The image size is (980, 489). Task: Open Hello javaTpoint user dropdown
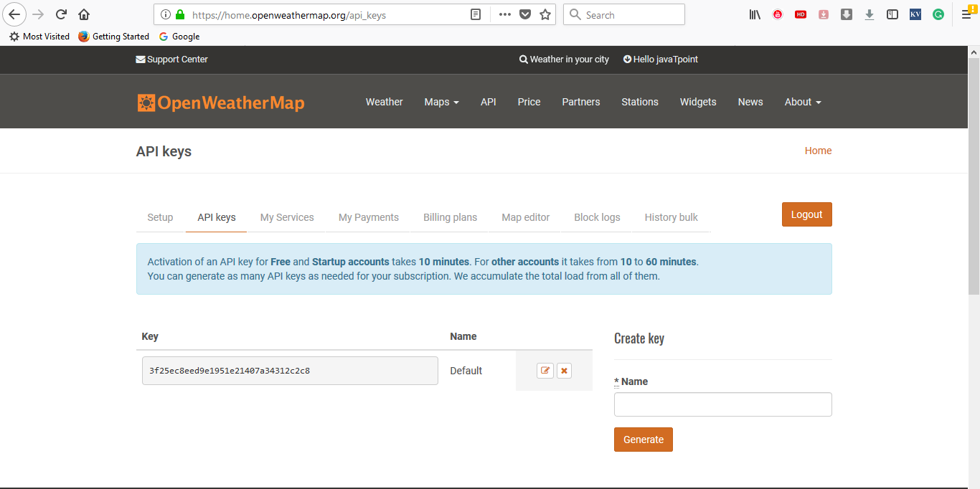[x=660, y=60]
